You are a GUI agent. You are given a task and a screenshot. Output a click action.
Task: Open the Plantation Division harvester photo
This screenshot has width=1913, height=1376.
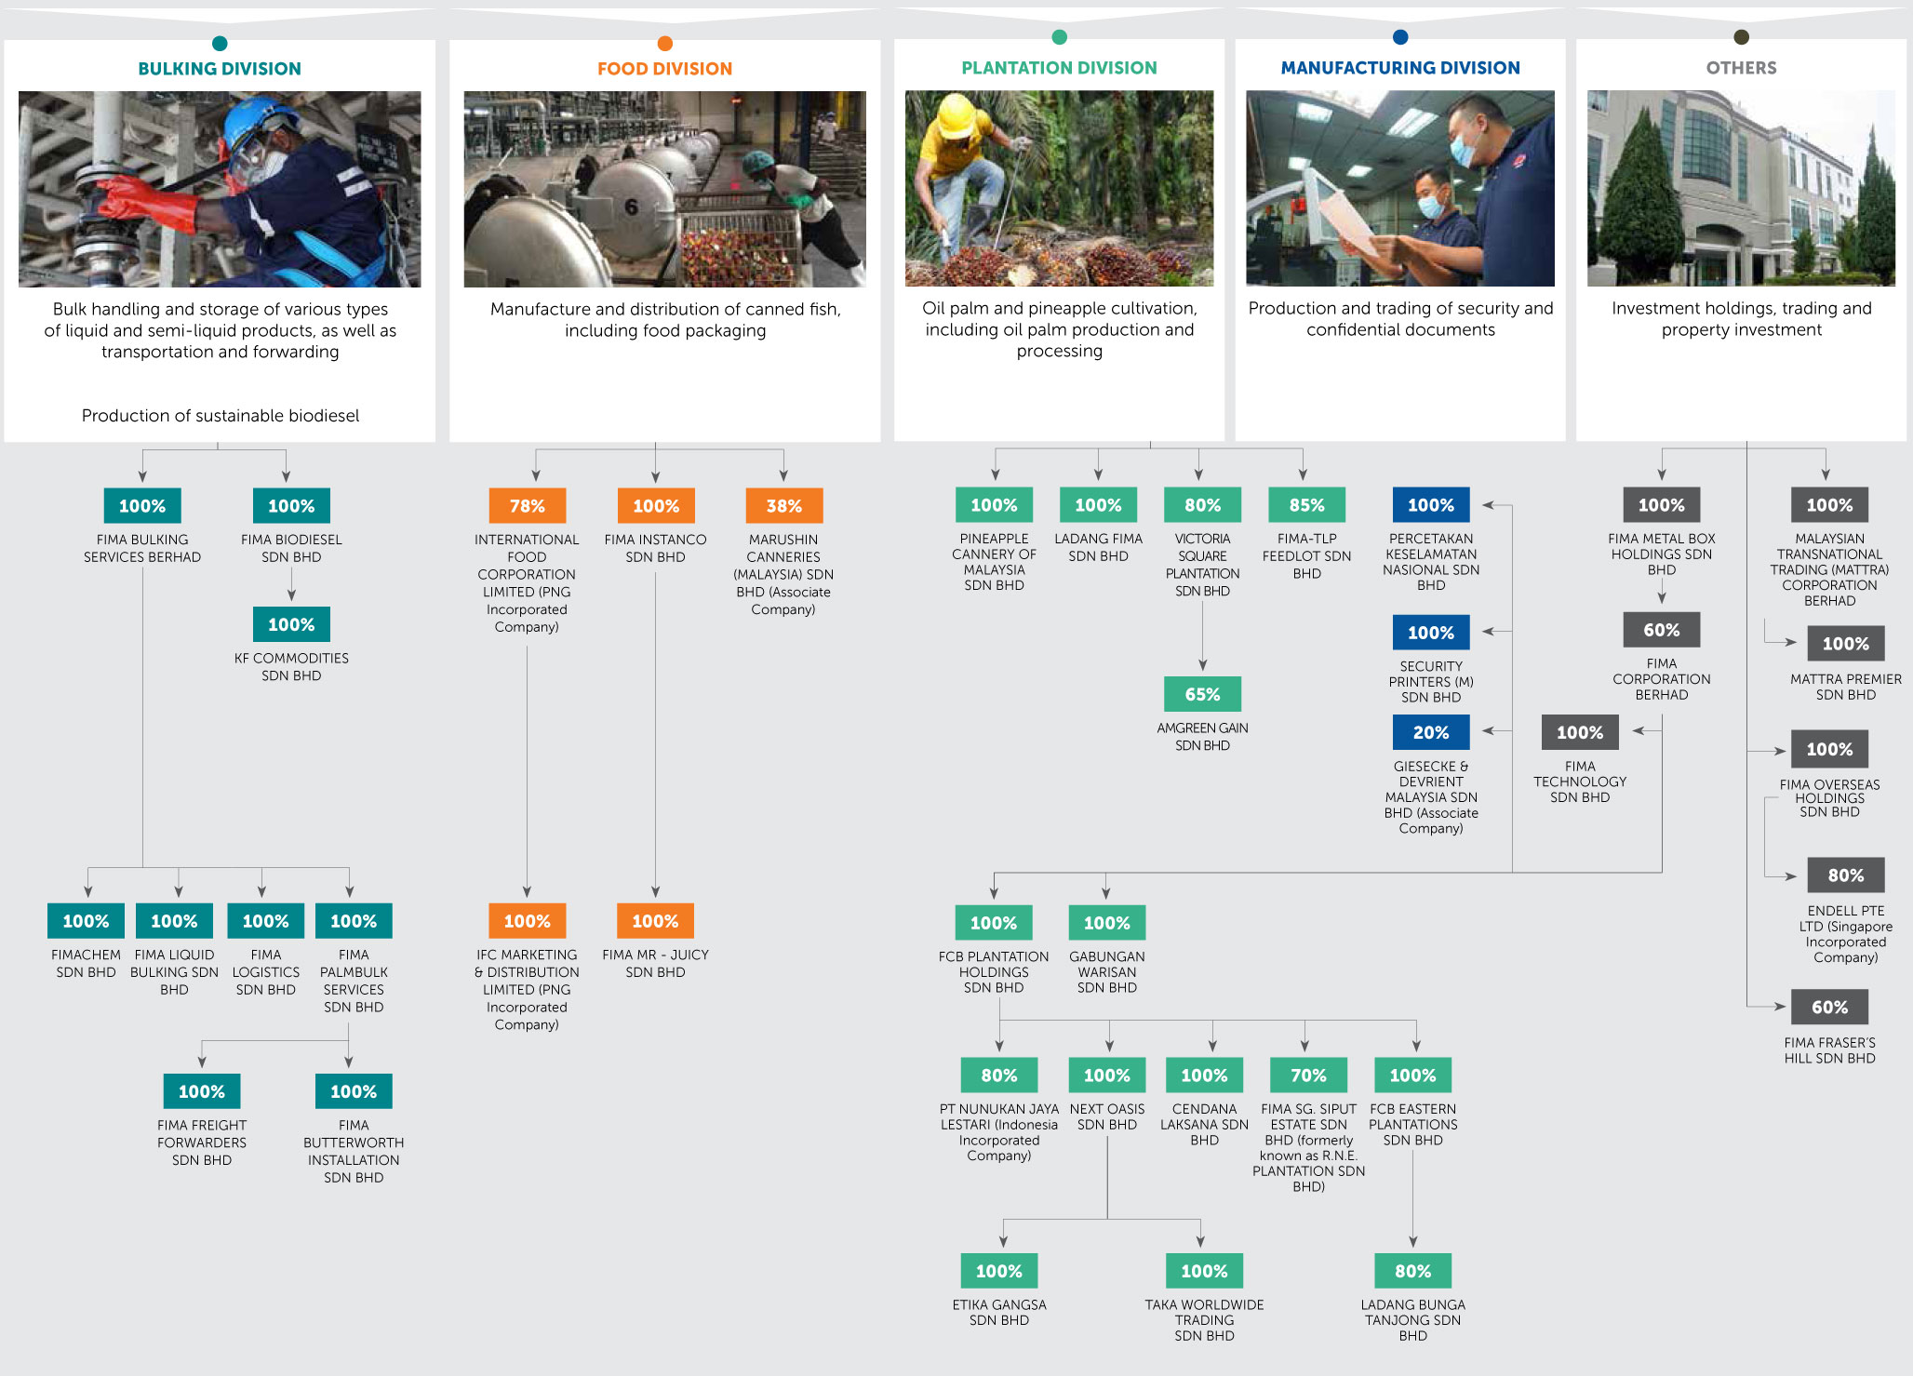click(x=1059, y=188)
